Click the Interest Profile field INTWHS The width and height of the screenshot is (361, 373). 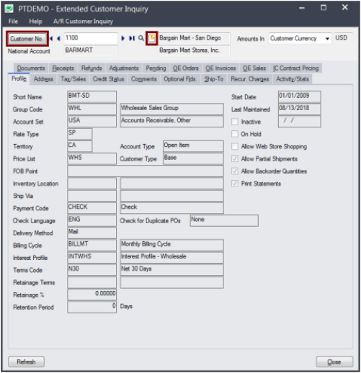(x=92, y=258)
